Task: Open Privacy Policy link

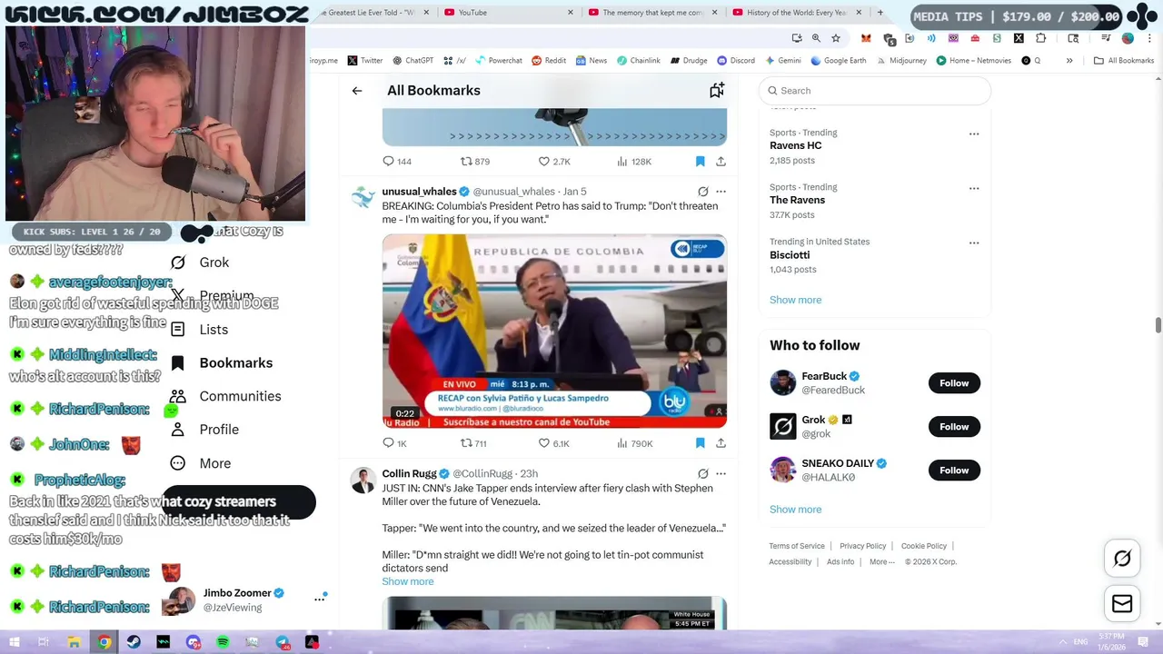Action: point(862,546)
